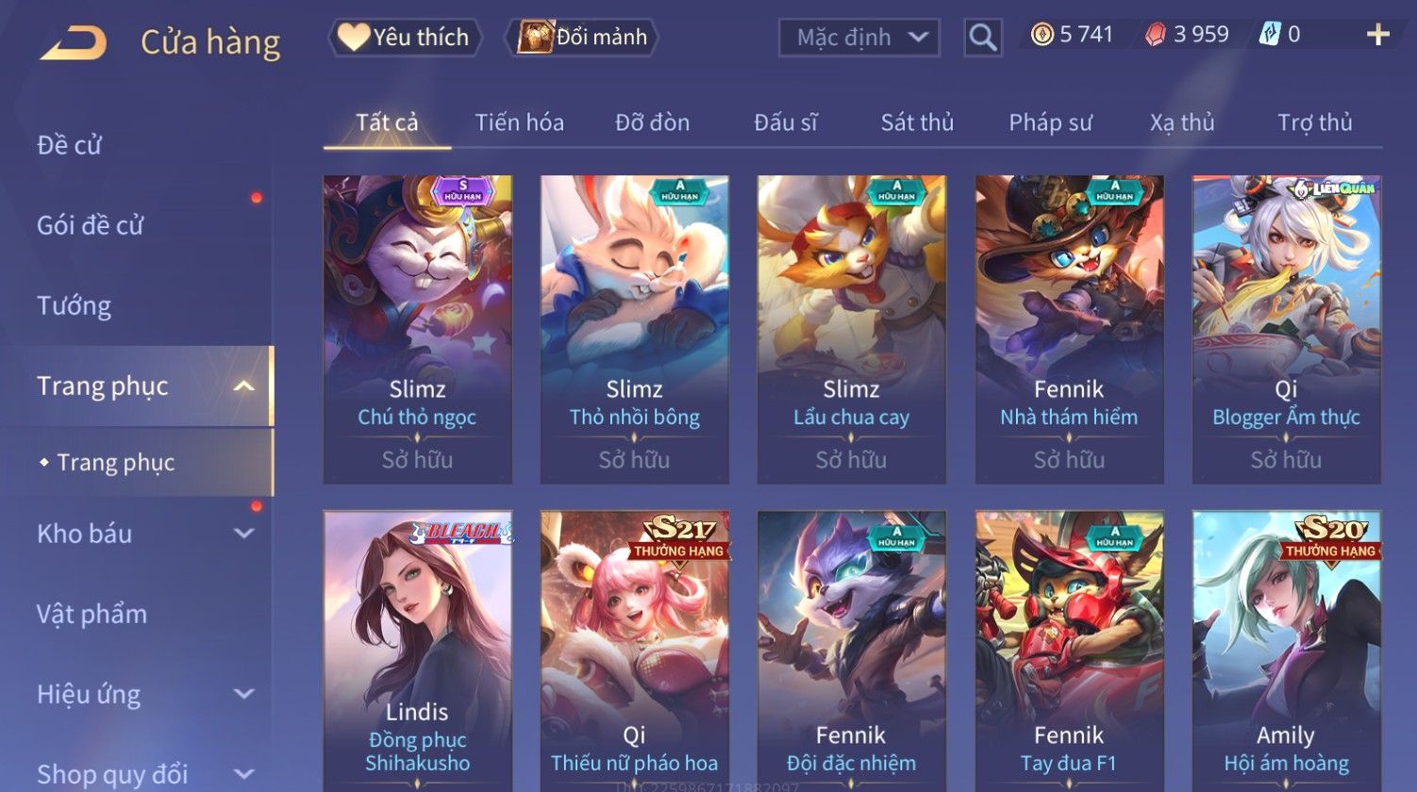Switch to the Sát thủ tab

tap(917, 123)
